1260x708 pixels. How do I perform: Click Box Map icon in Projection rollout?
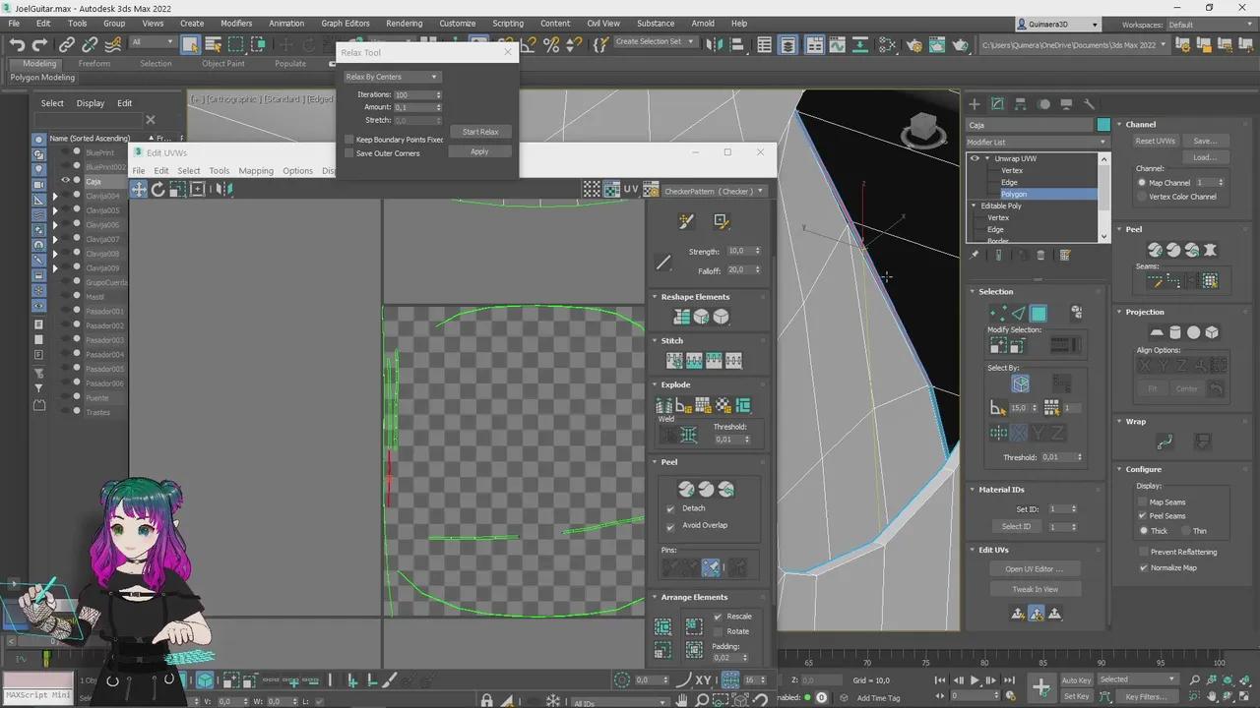coord(1212,332)
